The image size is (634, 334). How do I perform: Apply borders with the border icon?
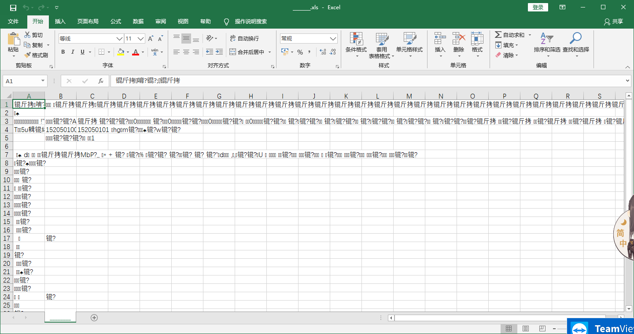(101, 52)
